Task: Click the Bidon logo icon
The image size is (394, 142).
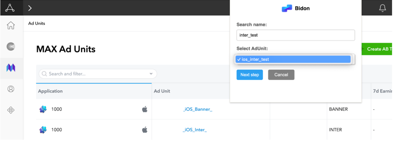Action: coord(287,8)
